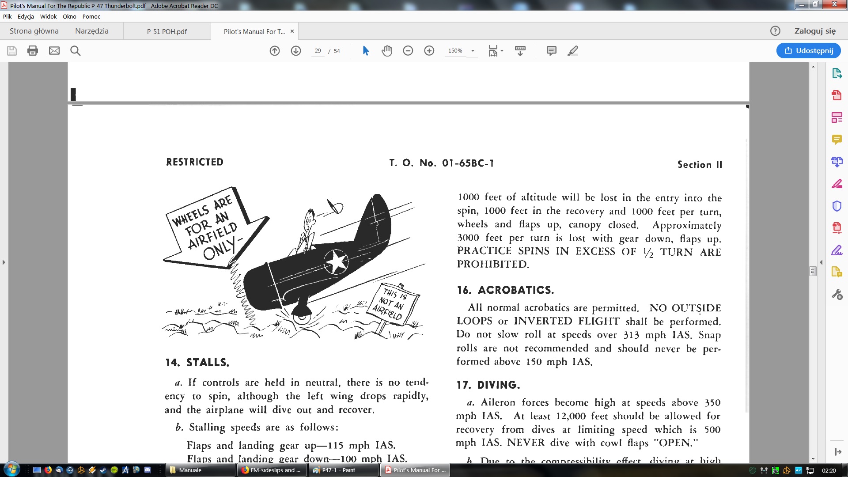Launch Steam from quick launch
Viewport: 848px width, 477px height.
(x=103, y=470)
